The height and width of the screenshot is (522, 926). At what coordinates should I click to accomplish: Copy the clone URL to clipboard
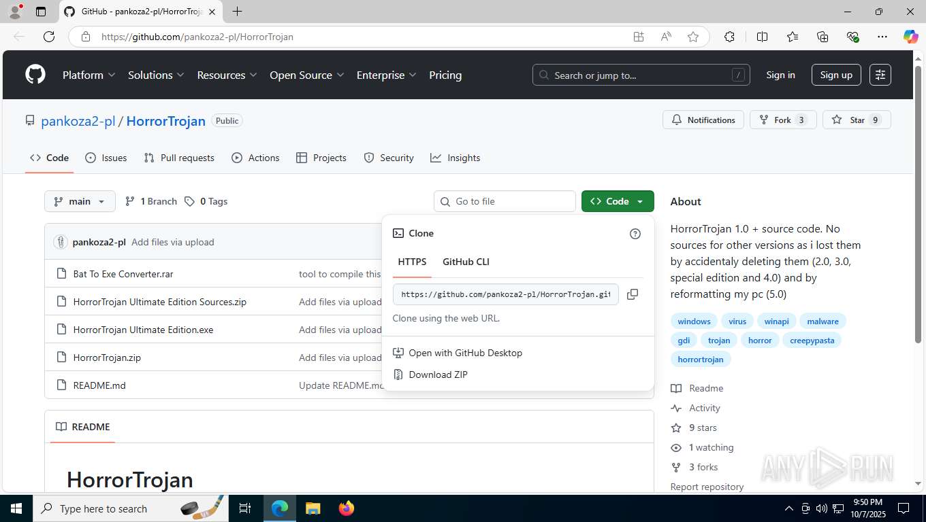click(633, 294)
